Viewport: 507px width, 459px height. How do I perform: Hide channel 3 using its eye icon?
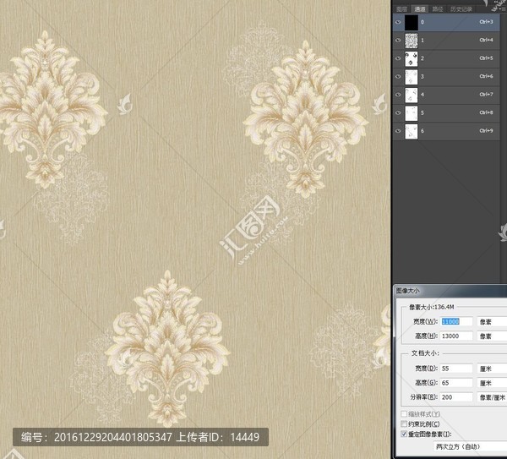tap(398, 77)
